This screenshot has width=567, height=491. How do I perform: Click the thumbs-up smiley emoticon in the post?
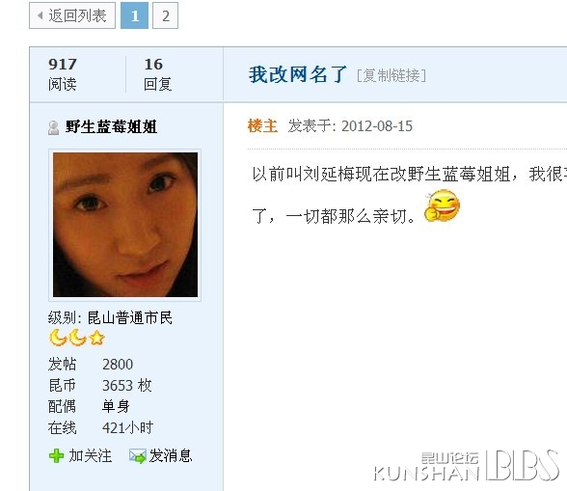pyautogui.click(x=442, y=205)
